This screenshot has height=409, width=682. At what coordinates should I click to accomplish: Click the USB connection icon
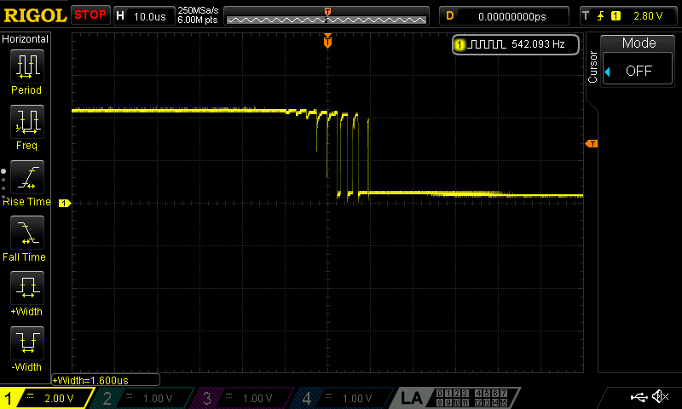tap(638, 397)
